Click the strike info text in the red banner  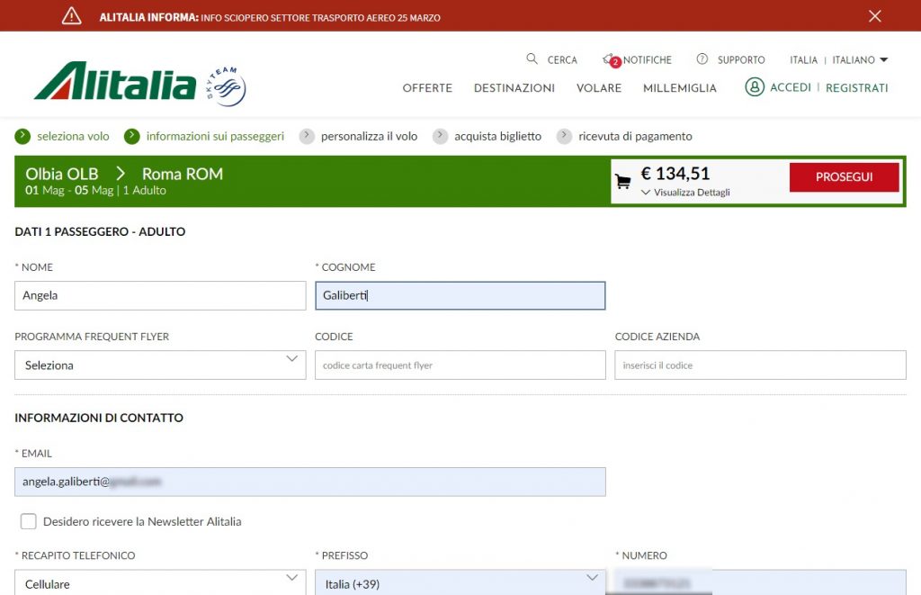[x=321, y=18]
